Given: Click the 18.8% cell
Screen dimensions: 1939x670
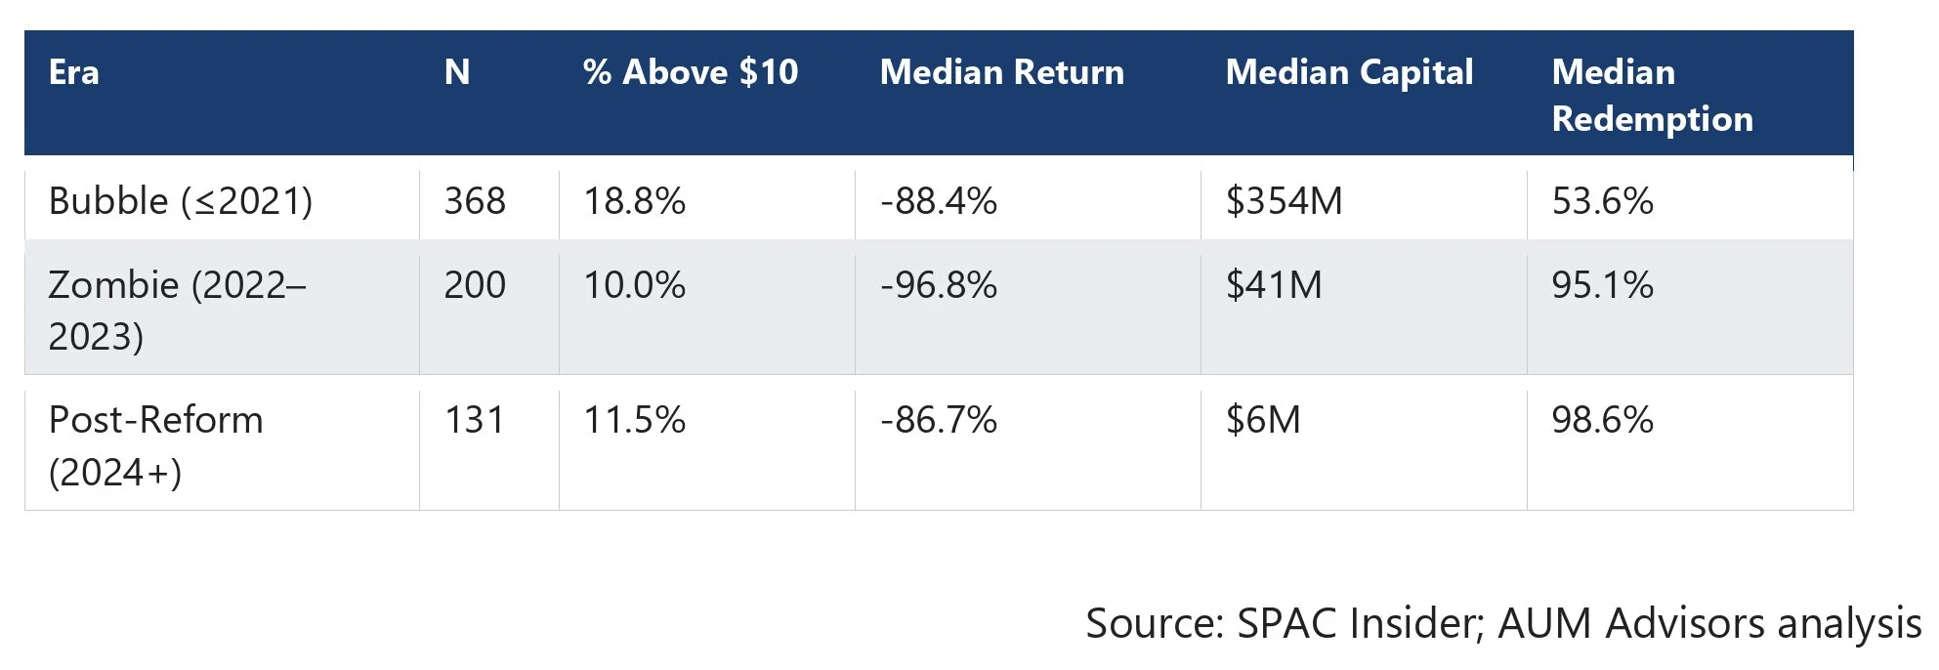Looking at the screenshot, I should tap(635, 201).
